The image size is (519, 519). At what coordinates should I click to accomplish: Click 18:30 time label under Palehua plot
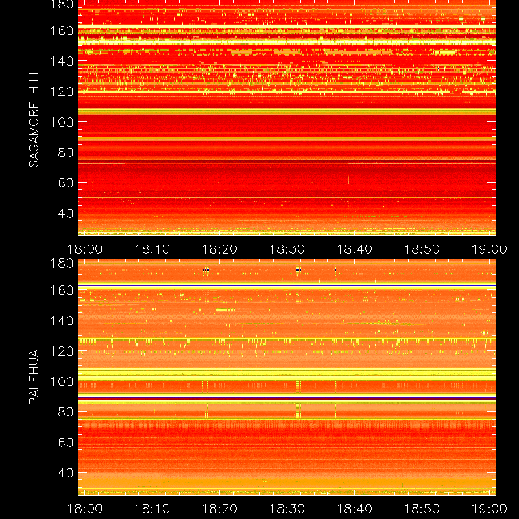click(x=287, y=509)
